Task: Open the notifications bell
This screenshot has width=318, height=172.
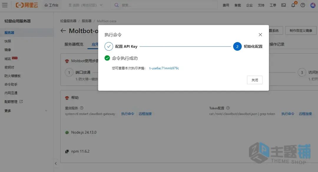Action: pyautogui.click(x=293, y=5)
